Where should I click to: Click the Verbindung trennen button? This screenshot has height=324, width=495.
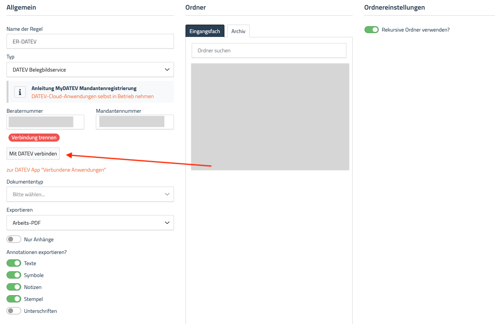[34, 137]
